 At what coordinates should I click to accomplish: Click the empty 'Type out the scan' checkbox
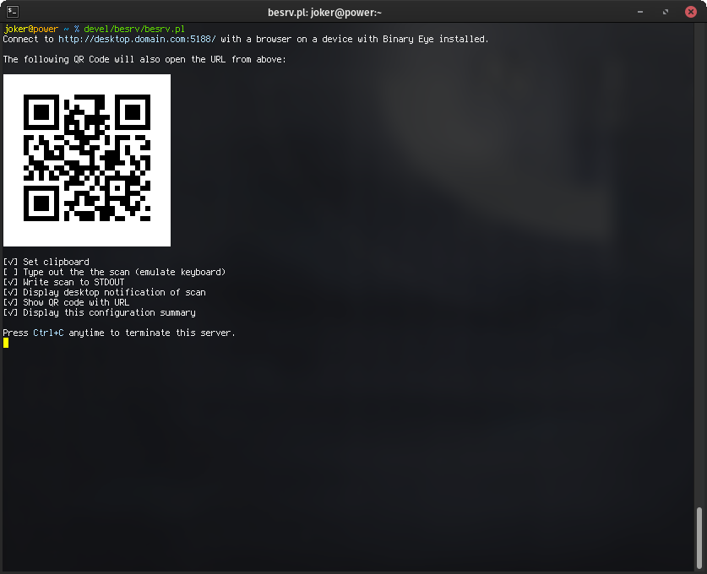click(x=10, y=272)
